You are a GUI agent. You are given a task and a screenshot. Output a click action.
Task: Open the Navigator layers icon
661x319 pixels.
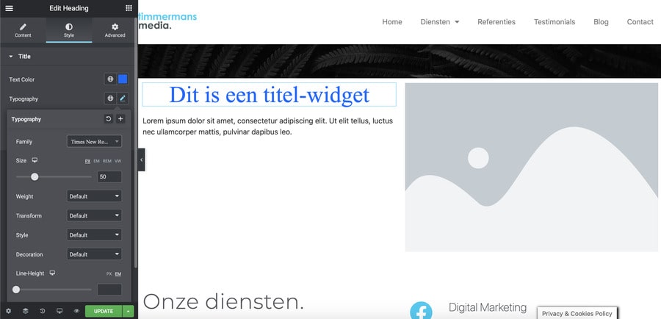[25, 311]
